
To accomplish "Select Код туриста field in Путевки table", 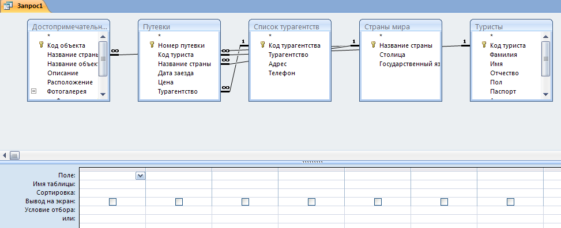I will click(176, 55).
